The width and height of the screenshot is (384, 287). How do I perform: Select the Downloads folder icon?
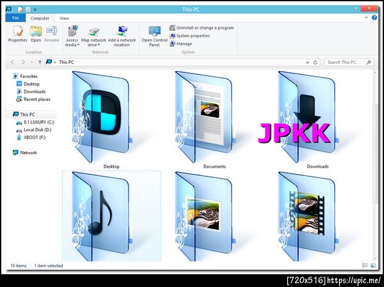pyautogui.click(x=307, y=117)
